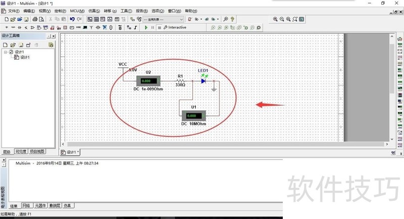The image size is (404, 219).
Task: Pause the simulation
Action: pos(153,27)
